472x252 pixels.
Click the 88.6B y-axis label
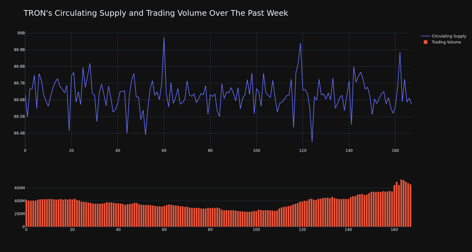[19, 100]
